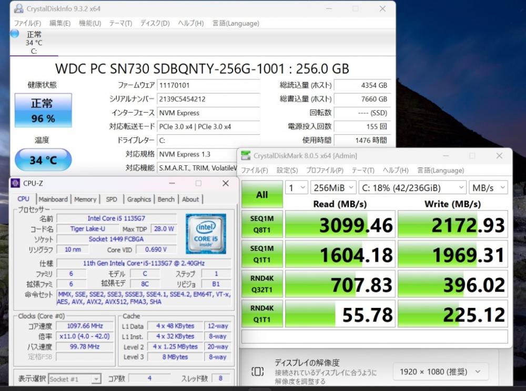526x391 pixels.
Task: Run the SEQ1M Q1T1 benchmark test
Action: [x=262, y=254]
